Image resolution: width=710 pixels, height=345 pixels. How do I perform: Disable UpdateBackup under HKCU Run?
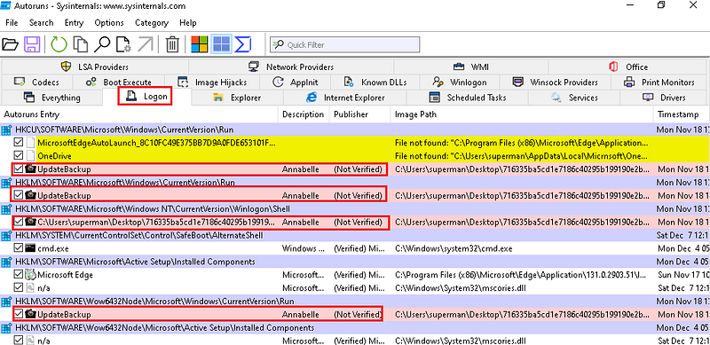(19, 169)
